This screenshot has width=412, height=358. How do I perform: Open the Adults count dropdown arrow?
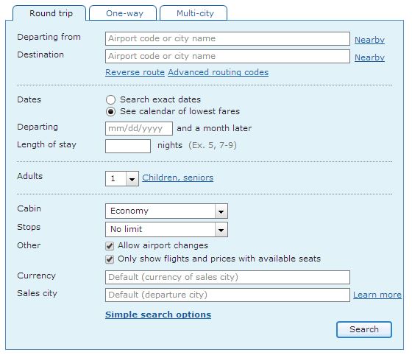click(132, 179)
